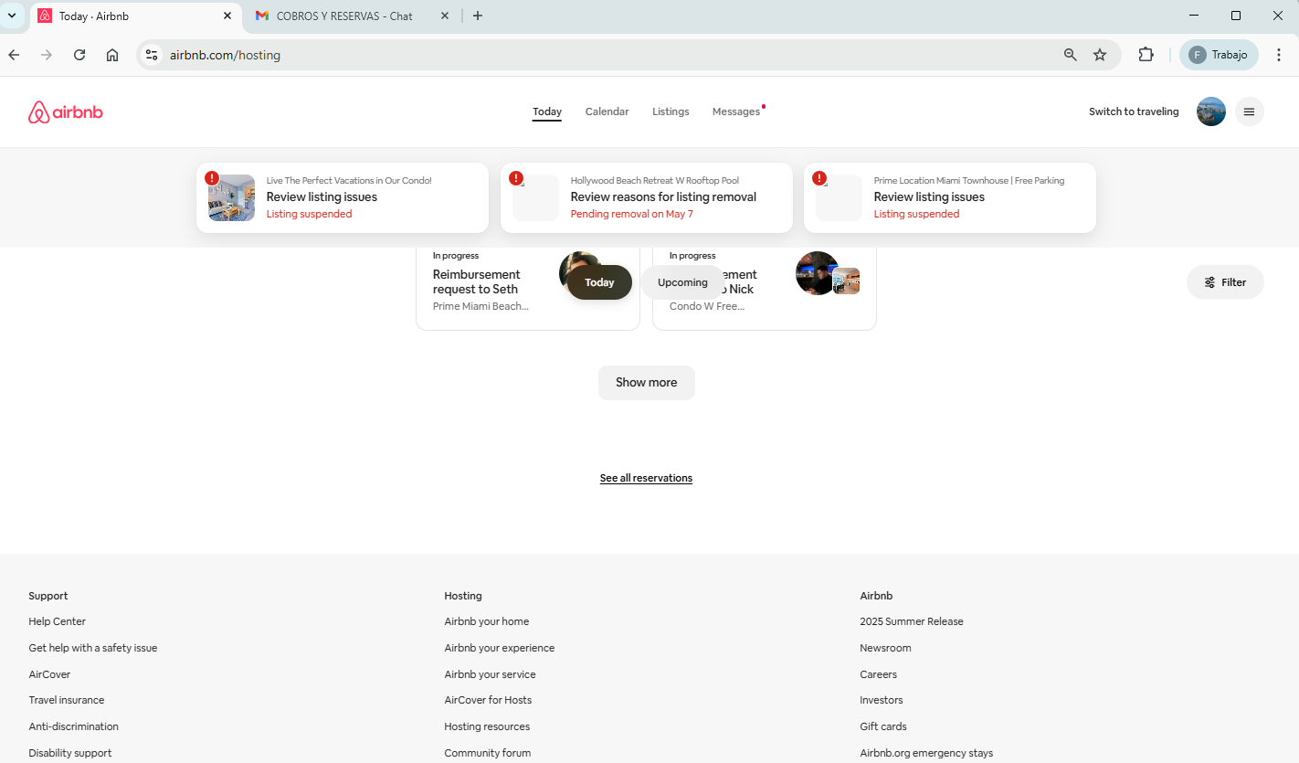Screen dimensions: 1299x763
Task: Open Anti-discrimination link
Action: [74, 726]
